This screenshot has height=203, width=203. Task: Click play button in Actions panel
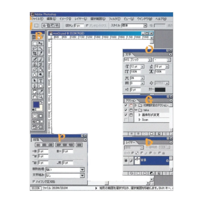click(x=145, y=133)
